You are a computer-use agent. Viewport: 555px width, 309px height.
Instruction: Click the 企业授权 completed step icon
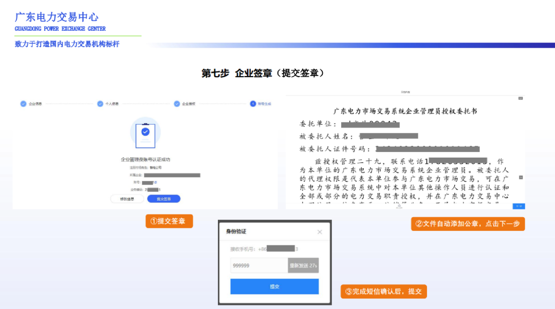pyautogui.click(x=177, y=104)
